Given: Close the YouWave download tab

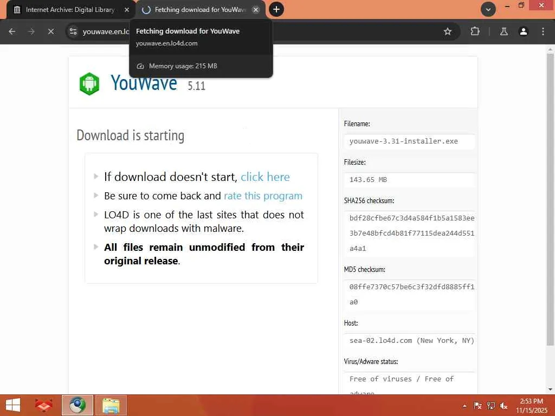Looking at the screenshot, I should [x=256, y=10].
